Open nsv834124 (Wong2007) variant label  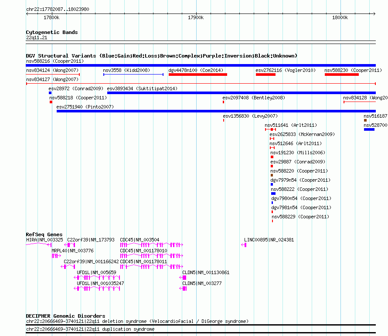tap(52, 70)
